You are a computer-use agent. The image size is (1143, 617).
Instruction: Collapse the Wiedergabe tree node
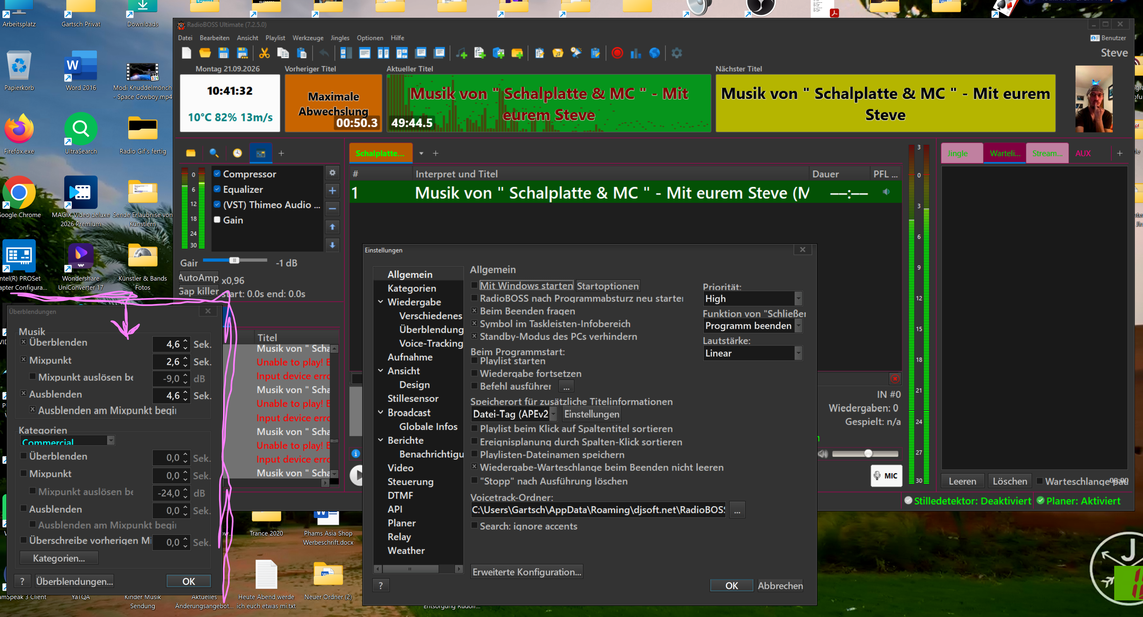tap(381, 302)
